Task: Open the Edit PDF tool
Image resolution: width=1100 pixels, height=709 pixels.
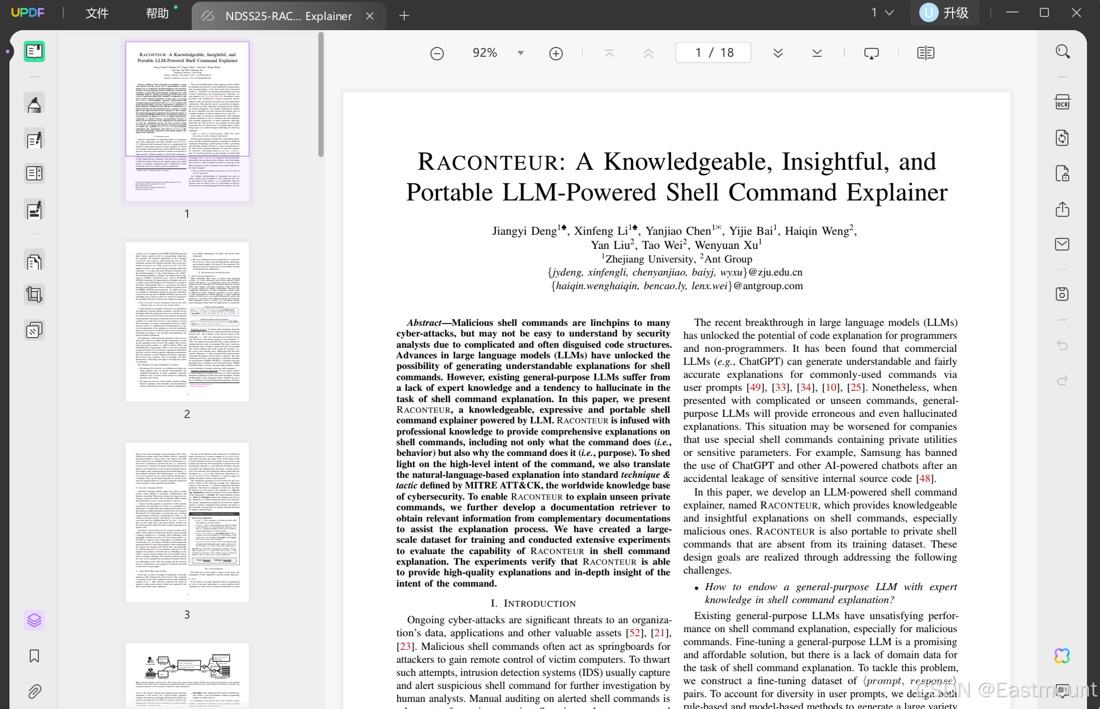Action: (34, 139)
